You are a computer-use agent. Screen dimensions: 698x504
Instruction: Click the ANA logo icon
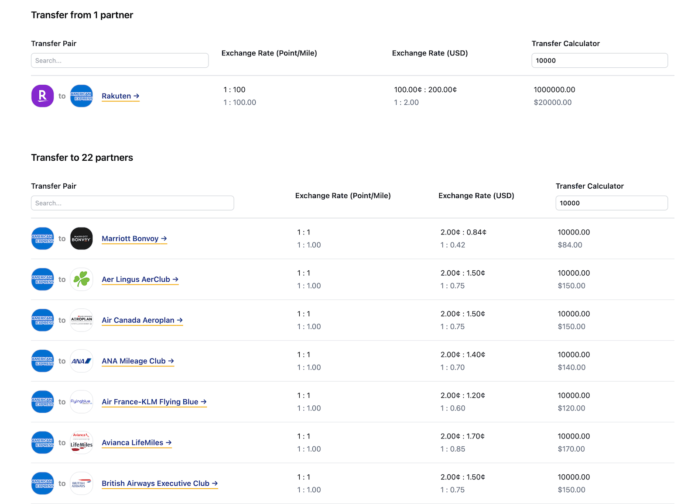coord(82,361)
